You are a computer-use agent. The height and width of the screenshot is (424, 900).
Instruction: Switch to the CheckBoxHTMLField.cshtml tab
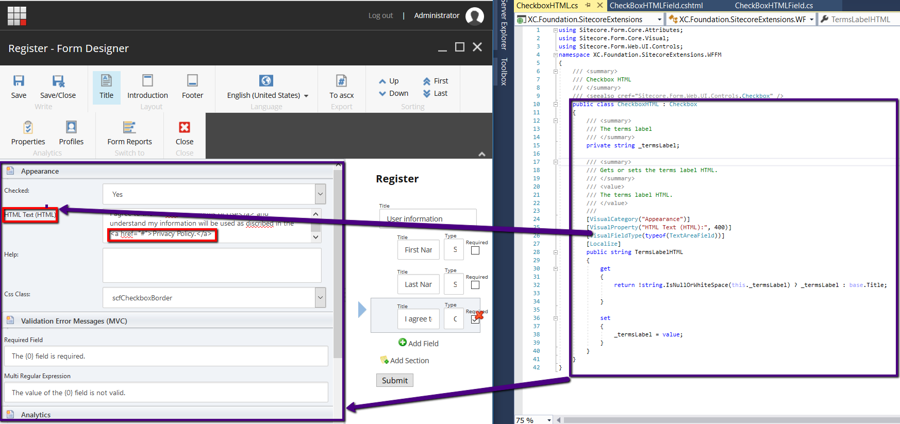click(656, 6)
